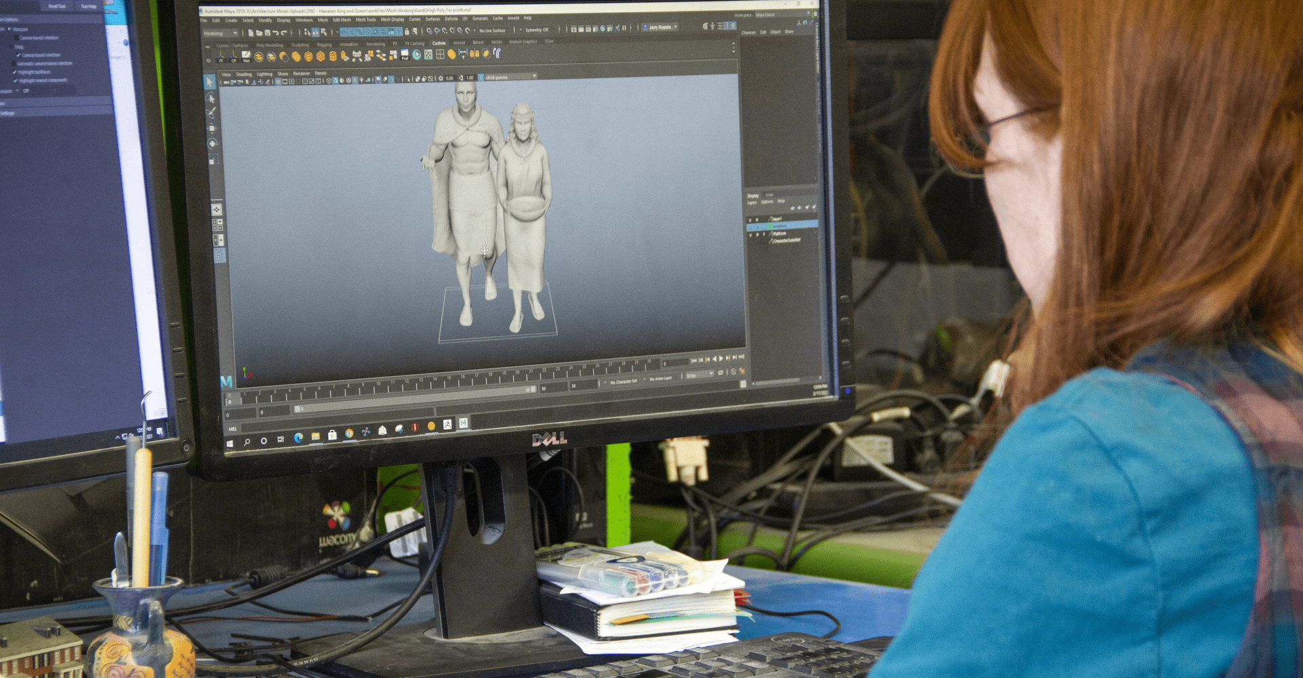This screenshot has width=1303, height=678.
Task: Click the CP shelf icon
Action: coord(233,56)
